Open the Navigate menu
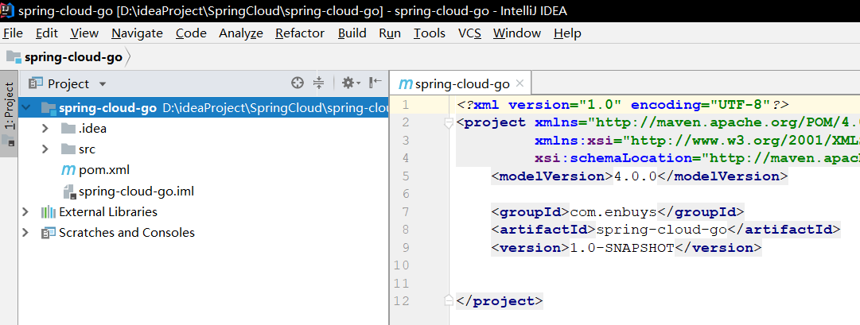The image size is (860, 325). [137, 33]
